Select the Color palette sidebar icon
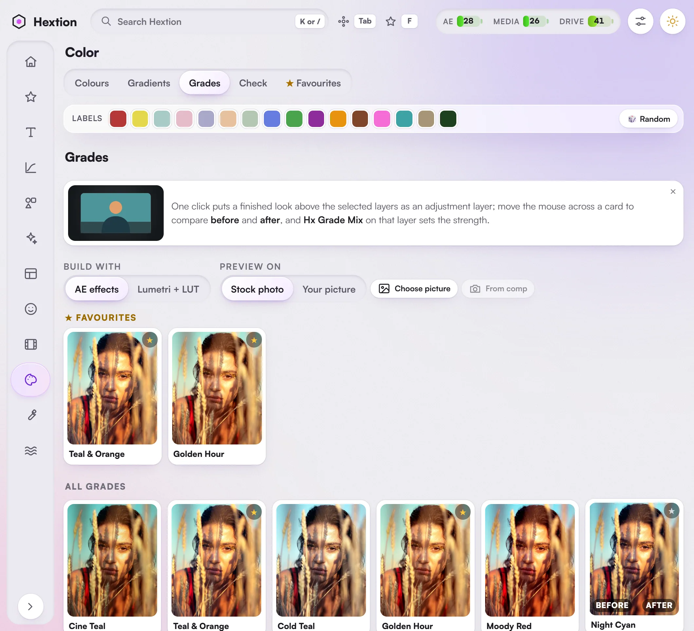 click(x=31, y=380)
